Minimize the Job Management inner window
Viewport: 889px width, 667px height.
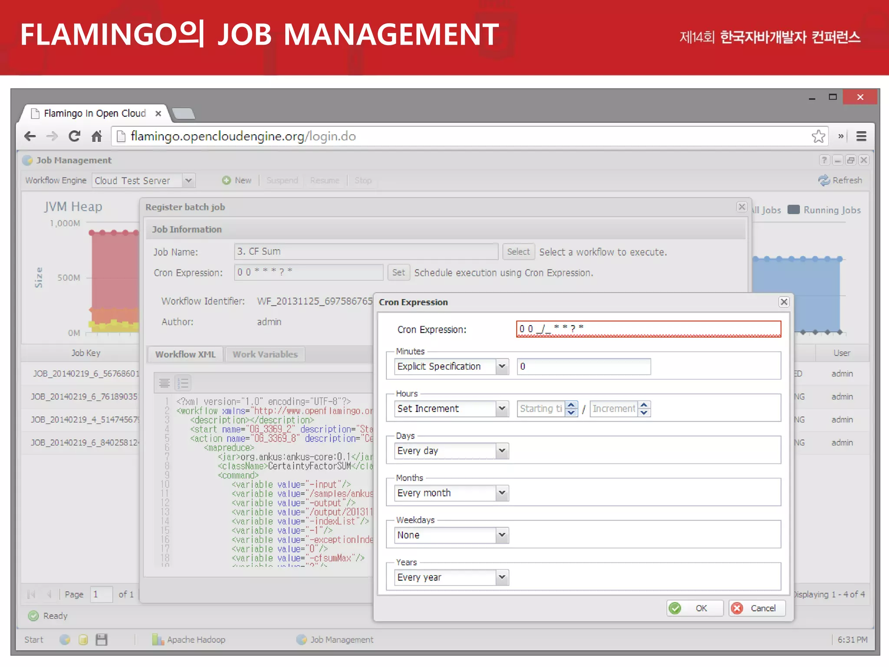[838, 160]
